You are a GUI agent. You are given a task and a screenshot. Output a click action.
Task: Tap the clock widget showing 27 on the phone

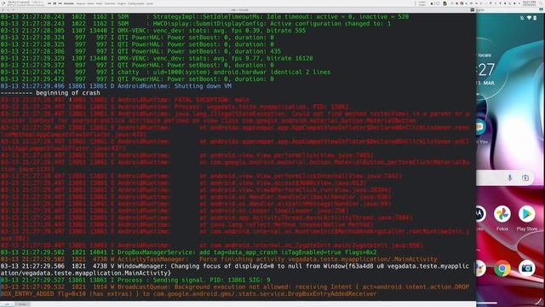[x=486, y=70]
